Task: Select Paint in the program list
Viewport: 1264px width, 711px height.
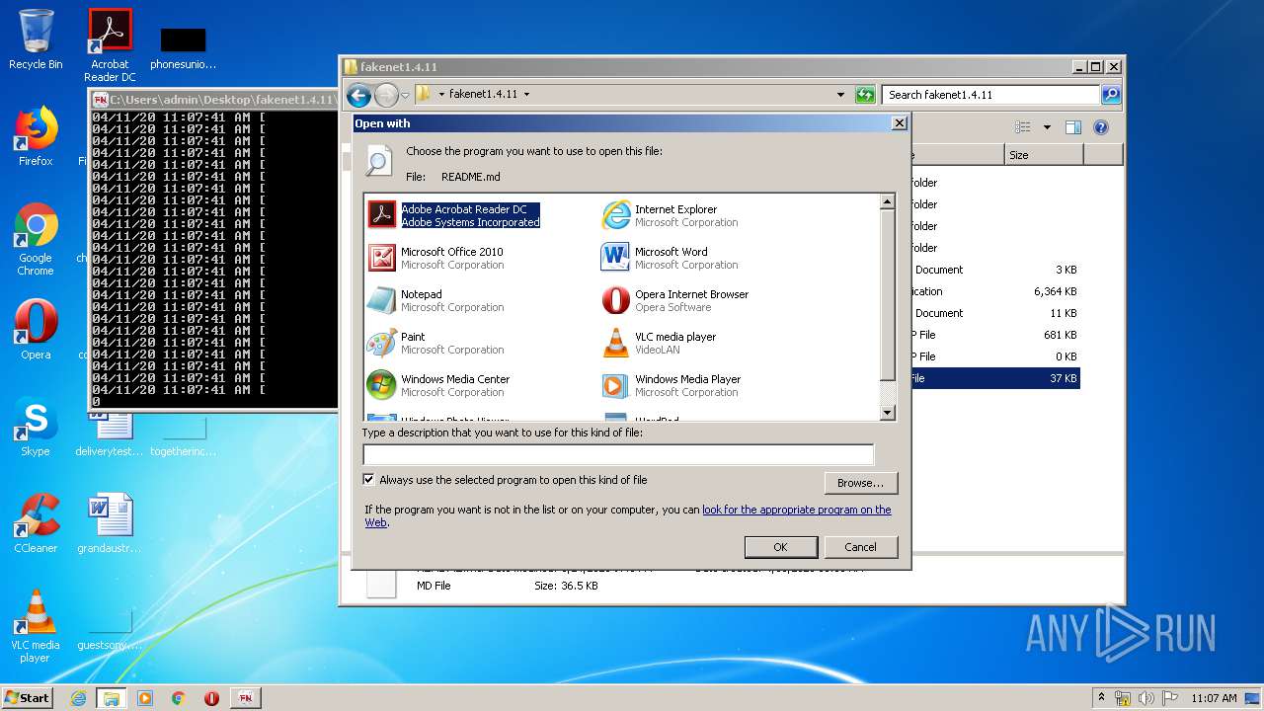Action: tap(435, 343)
